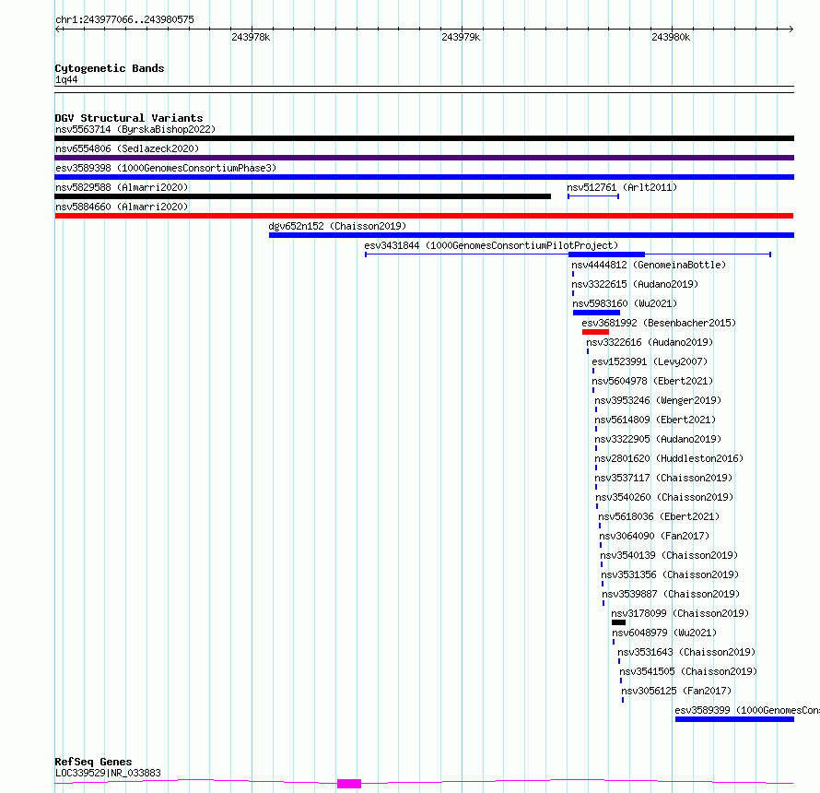Open nsv3064090 (Fan2017) label
Screen dimensions: 820x793
tap(654, 536)
